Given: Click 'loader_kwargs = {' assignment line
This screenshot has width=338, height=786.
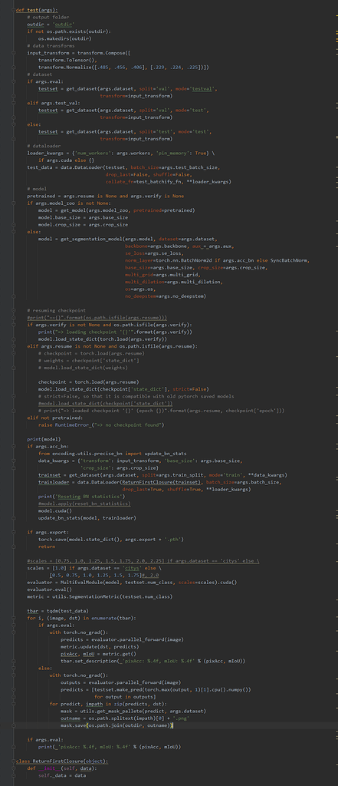Looking at the screenshot, I should [x=120, y=152].
